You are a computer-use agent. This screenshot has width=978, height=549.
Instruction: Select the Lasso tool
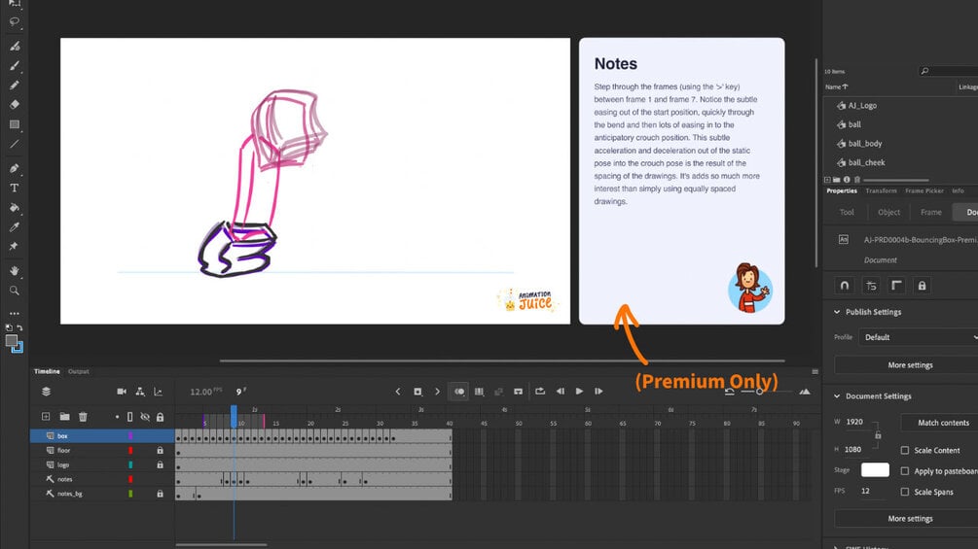coord(15,21)
